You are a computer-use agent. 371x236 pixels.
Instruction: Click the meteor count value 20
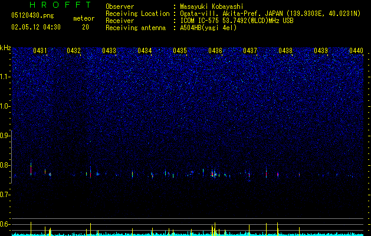[86, 27]
